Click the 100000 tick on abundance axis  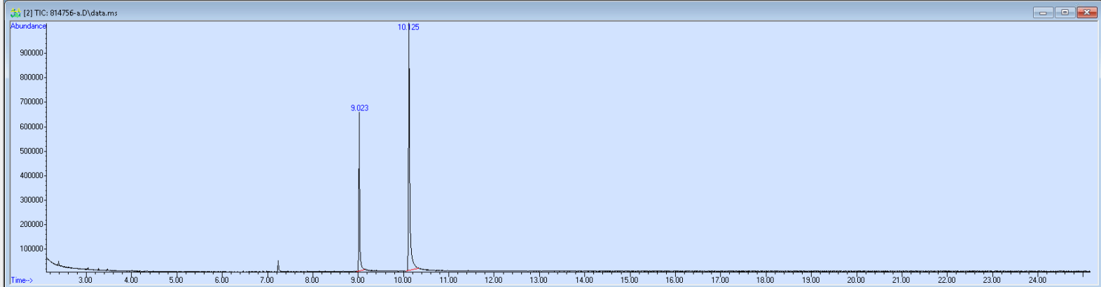click(x=32, y=249)
